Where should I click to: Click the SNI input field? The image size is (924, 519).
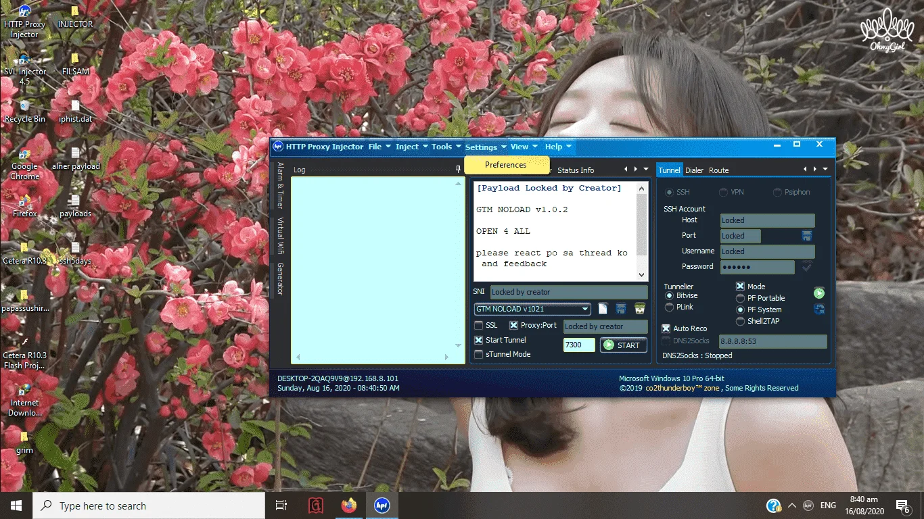coord(569,292)
